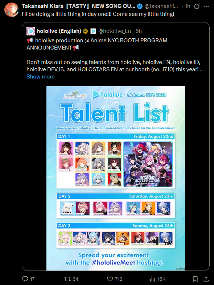Expand quoted post with Show more

point(41,77)
